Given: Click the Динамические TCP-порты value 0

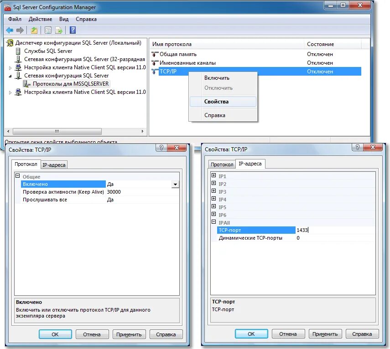Looking at the screenshot, I should point(335,238).
